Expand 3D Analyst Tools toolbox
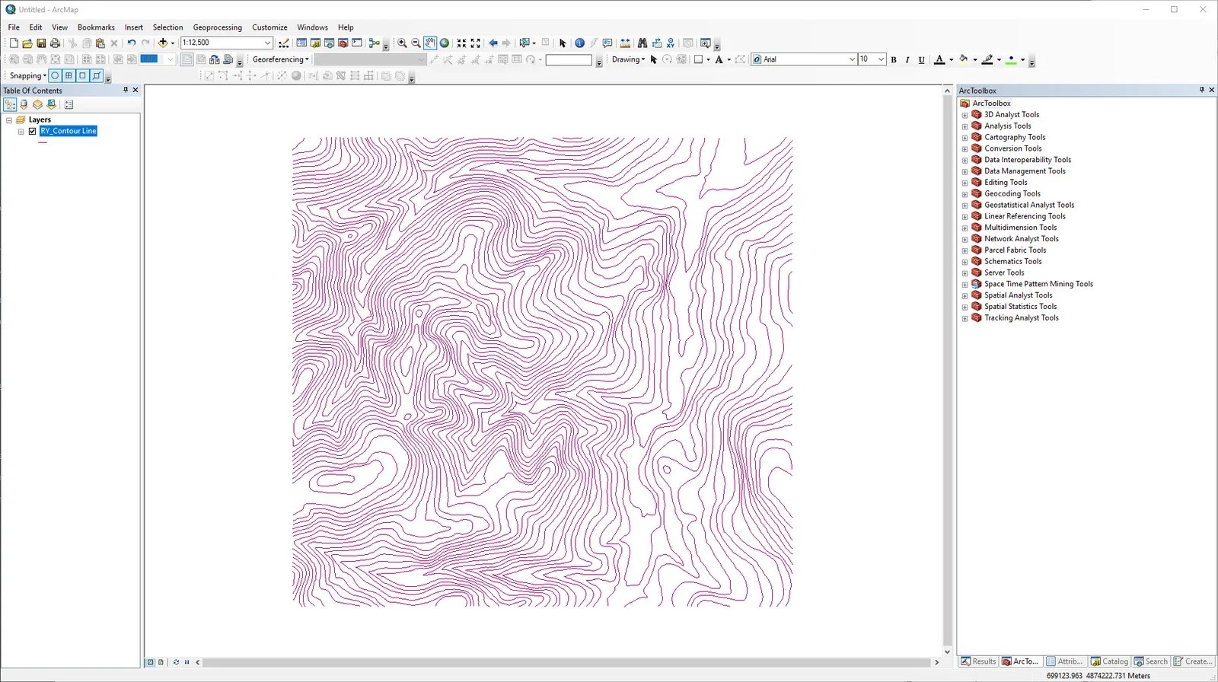Image resolution: width=1218 pixels, height=682 pixels. point(965,115)
